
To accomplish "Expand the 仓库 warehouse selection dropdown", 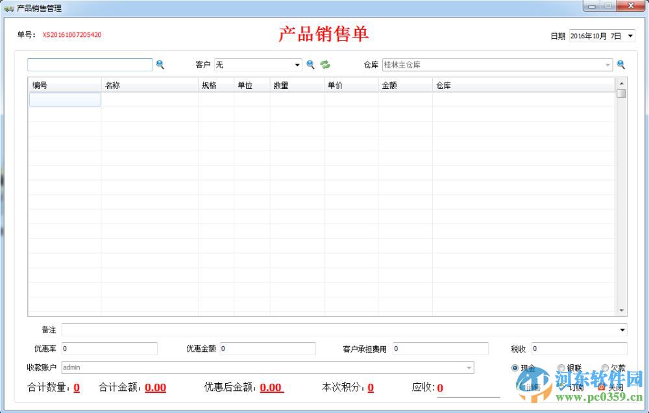I will (x=607, y=65).
